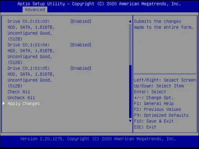This screenshot has width=199, height=149.
Task: Toggle Enabled value for Drive C0.1:01:04
Action: (x=81, y=45)
